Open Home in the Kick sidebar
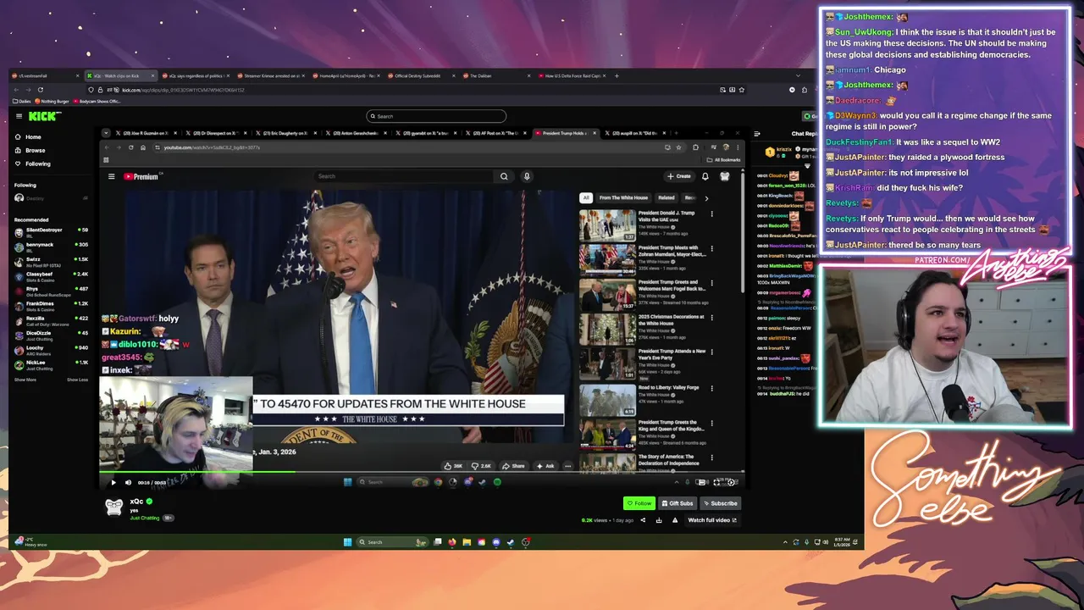 point(32,136)
